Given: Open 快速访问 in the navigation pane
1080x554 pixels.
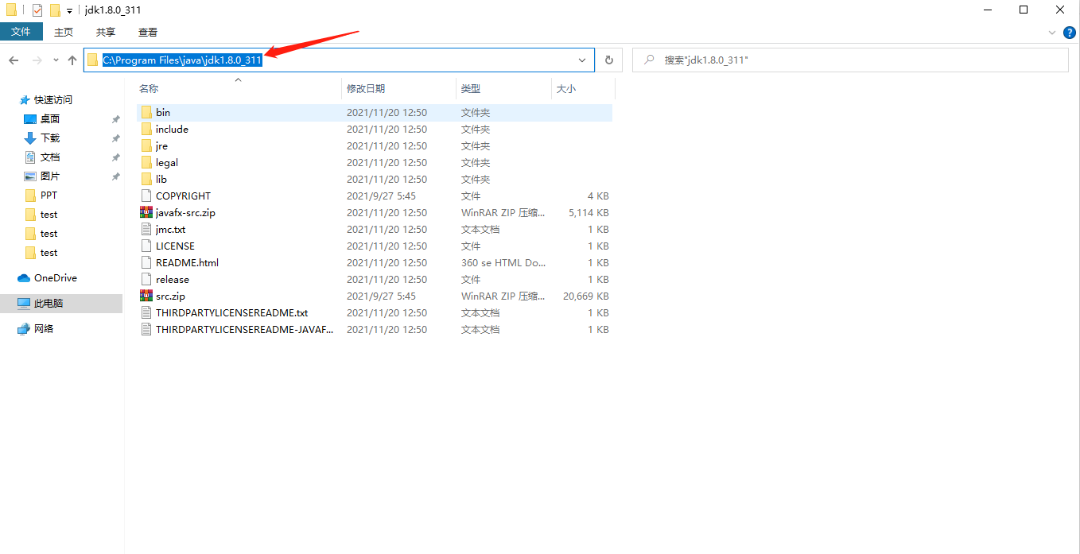Looking at the screenshot, I should (53, 100).
